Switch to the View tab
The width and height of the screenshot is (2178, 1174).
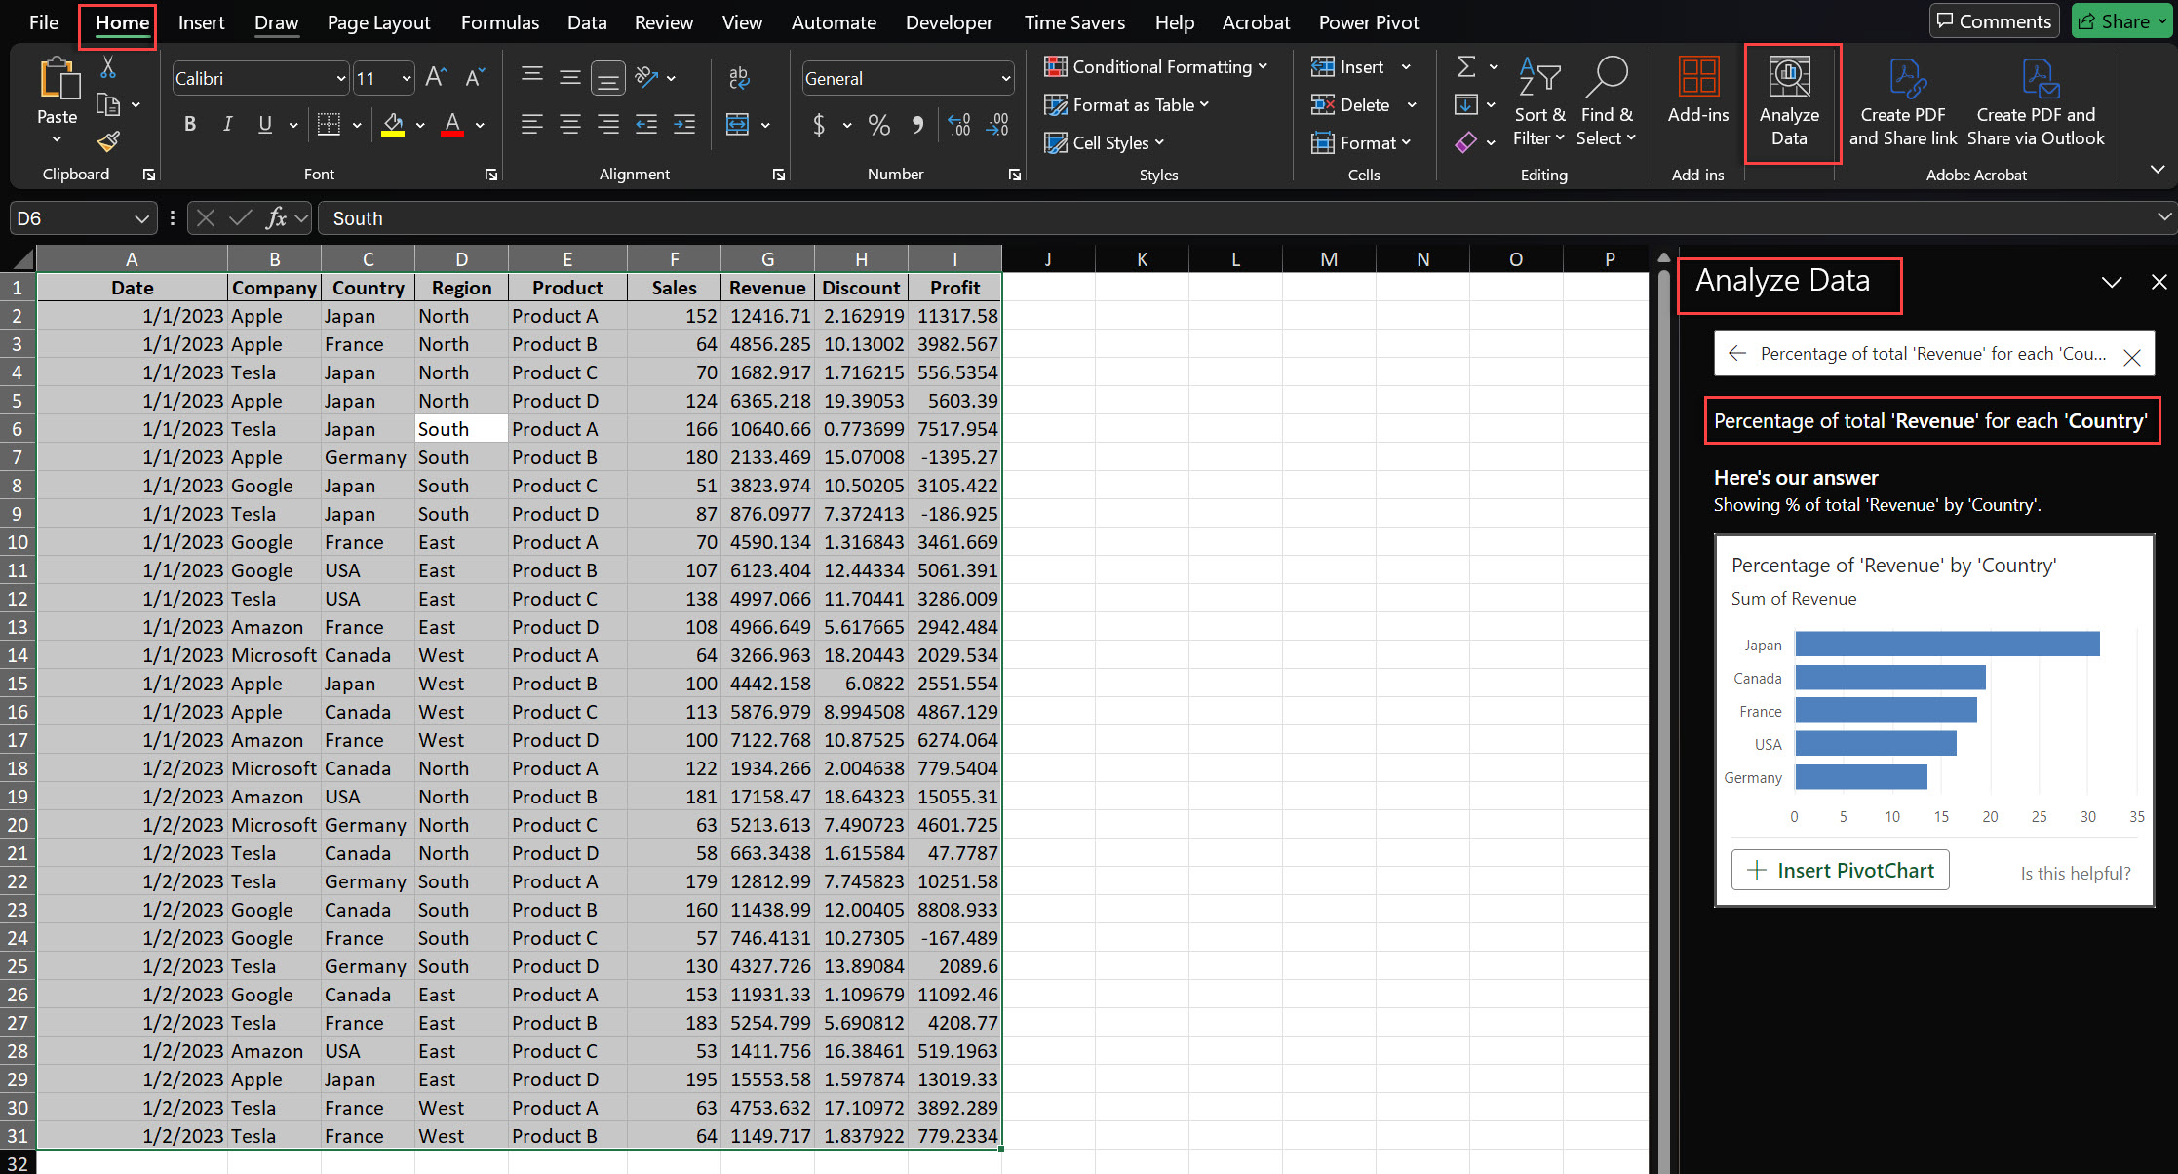click(x=742, y=21)
